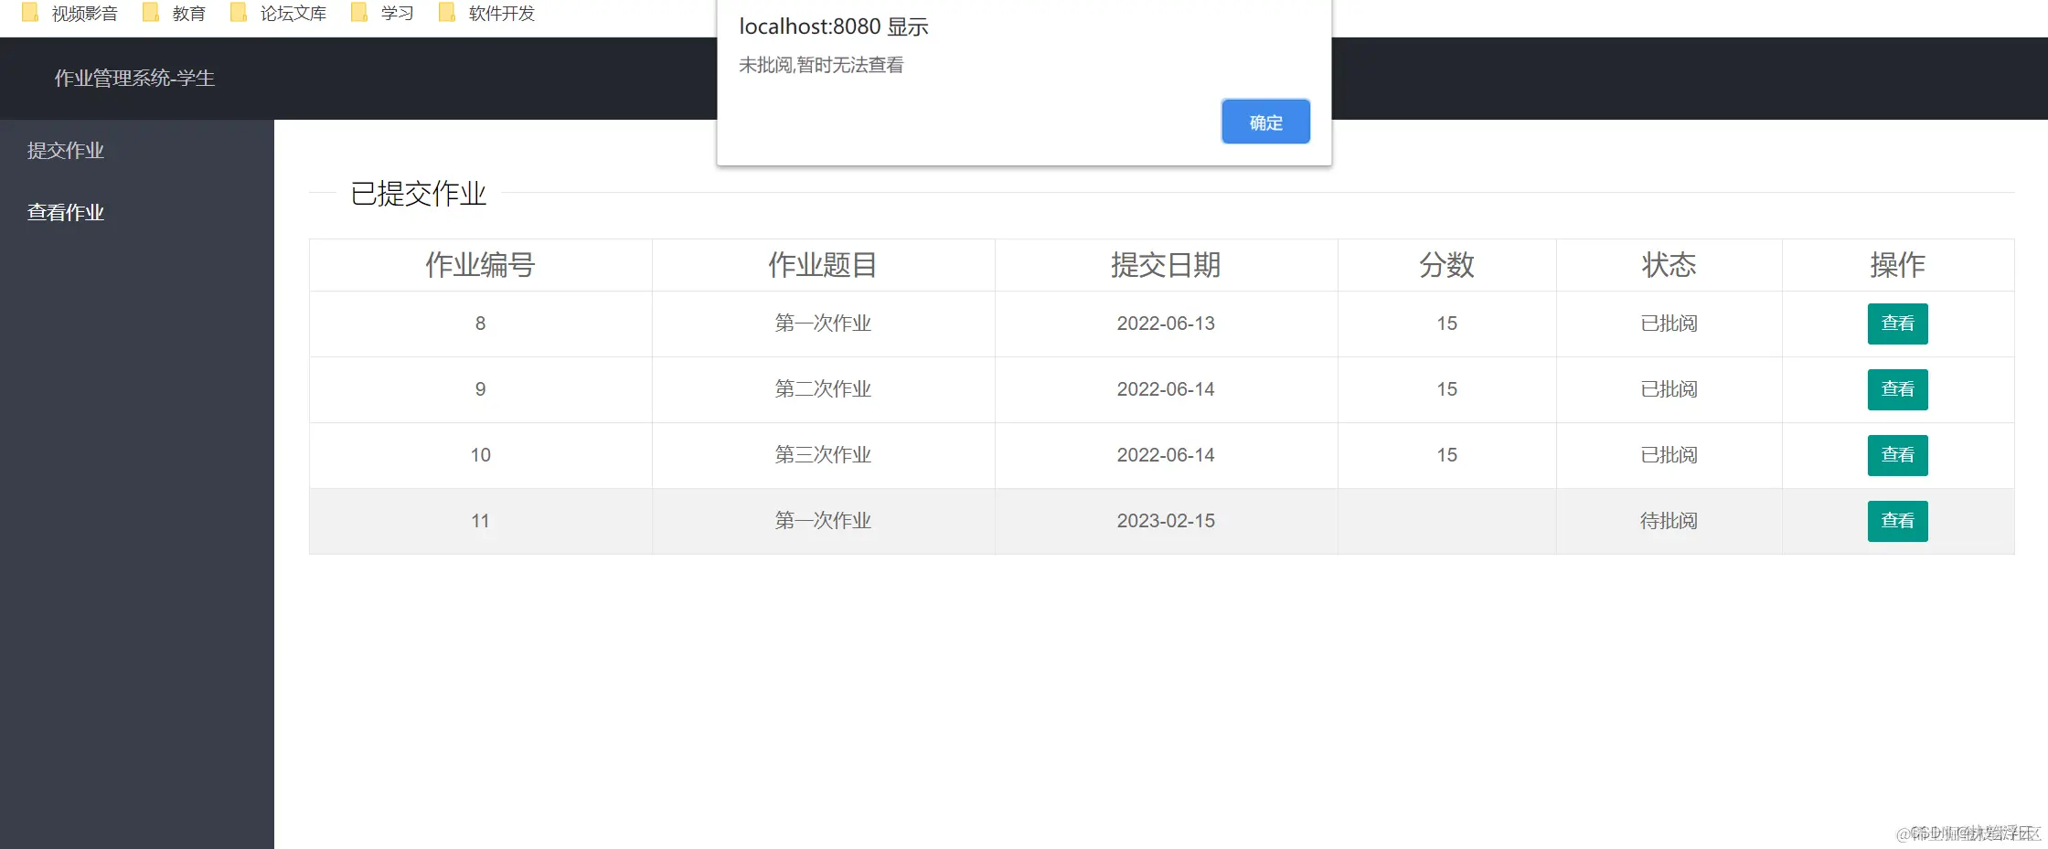Click the date 2023-02-15 cell
Image resolution: width=2048 pixels, height=849 pixels.
(x=1166, y=521)
